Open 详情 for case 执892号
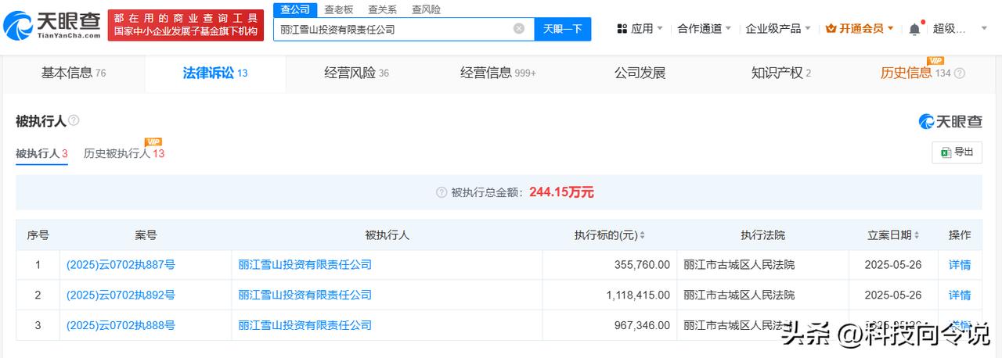Image resolution: width=1002 pixels, height=358 pixels. point(960,295)
